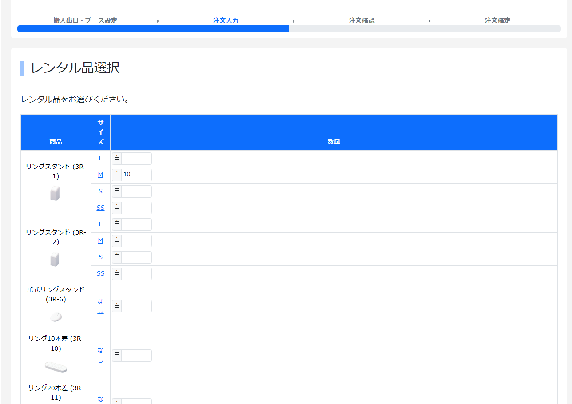Open size SS link for リングスタンド 3R-1
The image size is (572, 404).
tap(100, 208)
